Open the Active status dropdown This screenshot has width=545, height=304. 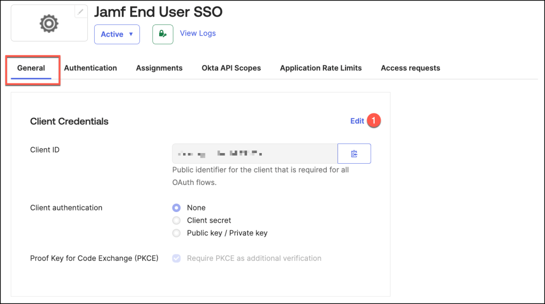point(117,34)
